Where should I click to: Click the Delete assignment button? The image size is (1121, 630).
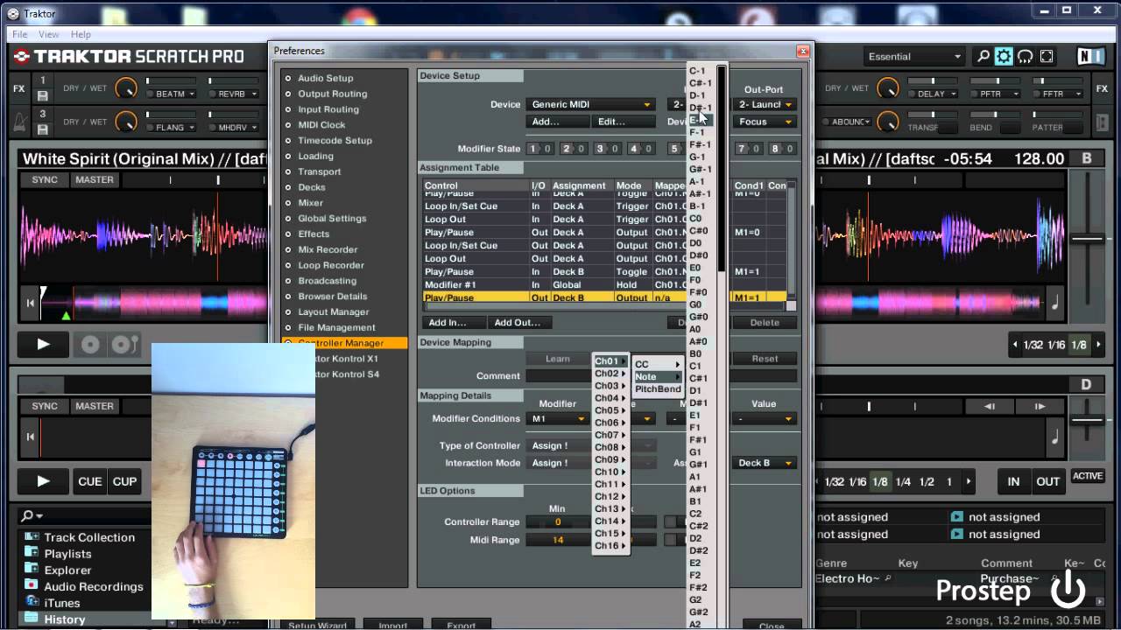pos(765,323)
